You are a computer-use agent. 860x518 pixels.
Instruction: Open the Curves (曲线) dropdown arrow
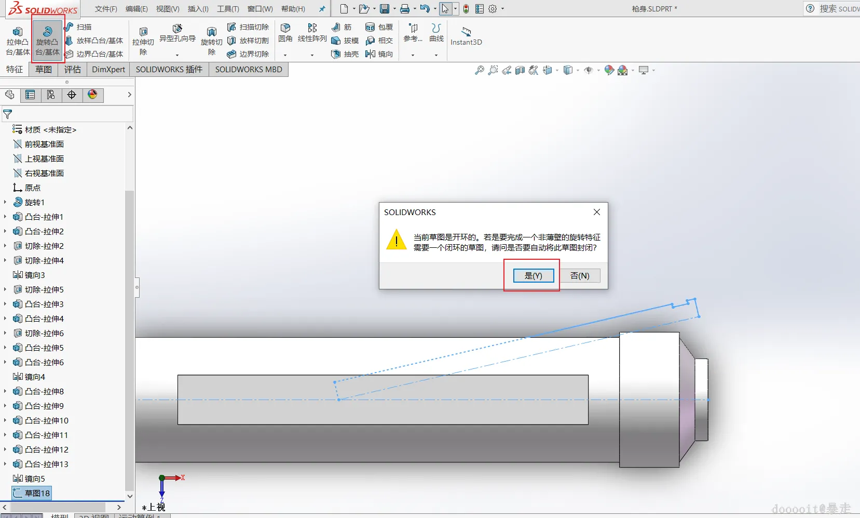click(x=436, y=55)
